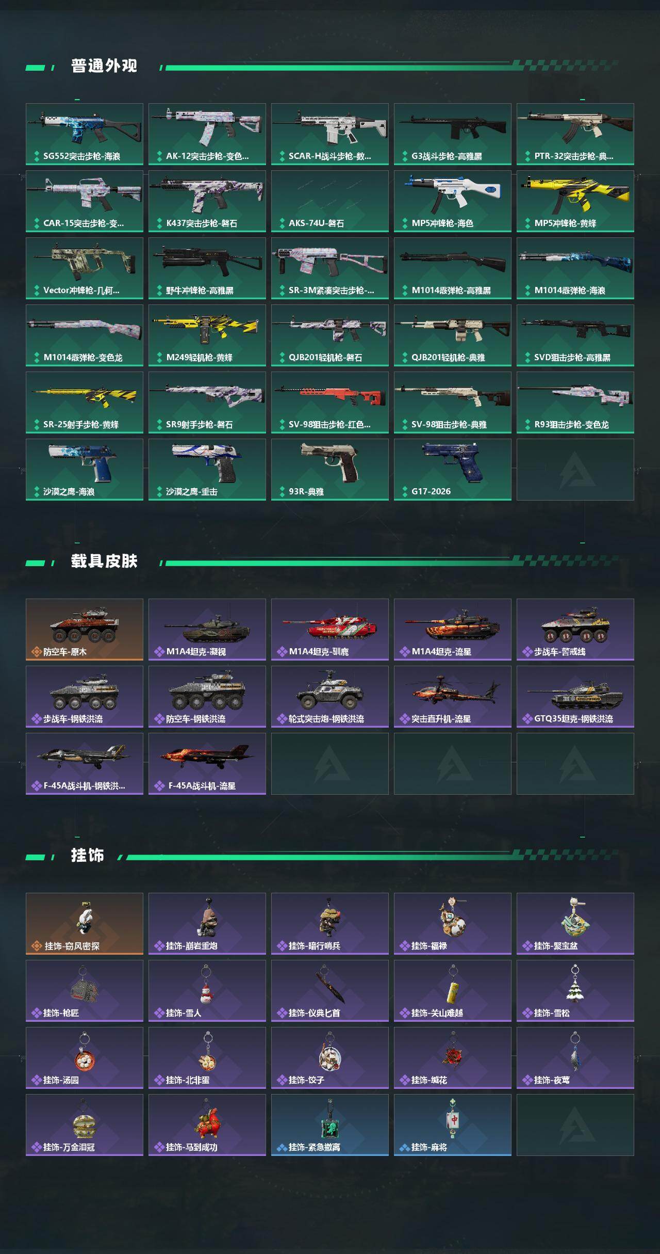
Task: Choose the GTQ35坦克-钢铁洪流 tank skin
Action: pos(575,697)
